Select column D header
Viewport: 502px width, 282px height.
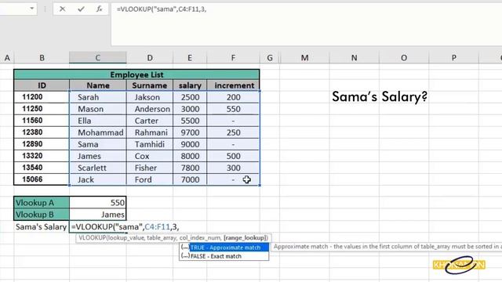point(150,58)
